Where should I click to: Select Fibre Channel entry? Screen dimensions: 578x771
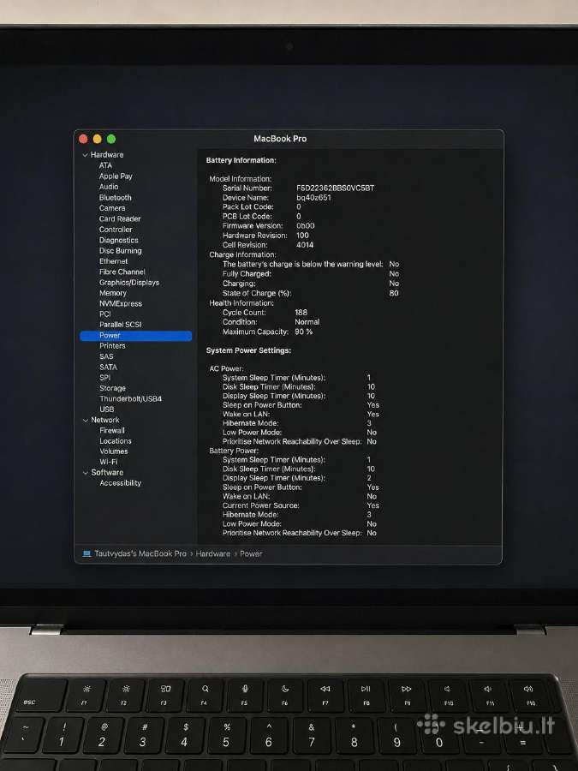tap(122, 272)
